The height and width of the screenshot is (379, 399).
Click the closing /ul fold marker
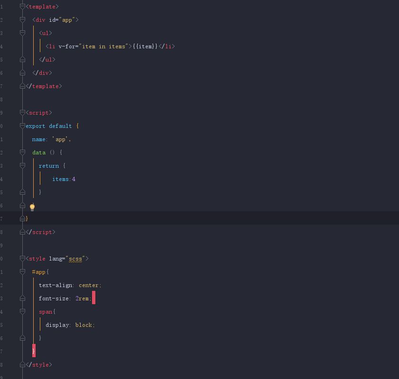(22, 60)
